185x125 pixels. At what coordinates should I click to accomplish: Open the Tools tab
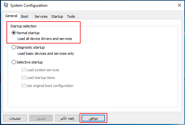[x=71, y=16]
